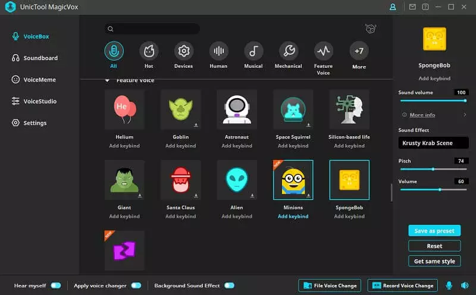This screenshot has width=476, height=295.
Task: Select the Human voices category icon
Action: [x=218, y=51]
